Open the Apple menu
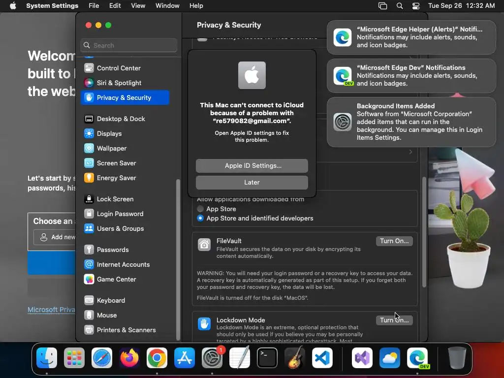The height and width of the screenshot is (378, 504). tap(13, 6)
